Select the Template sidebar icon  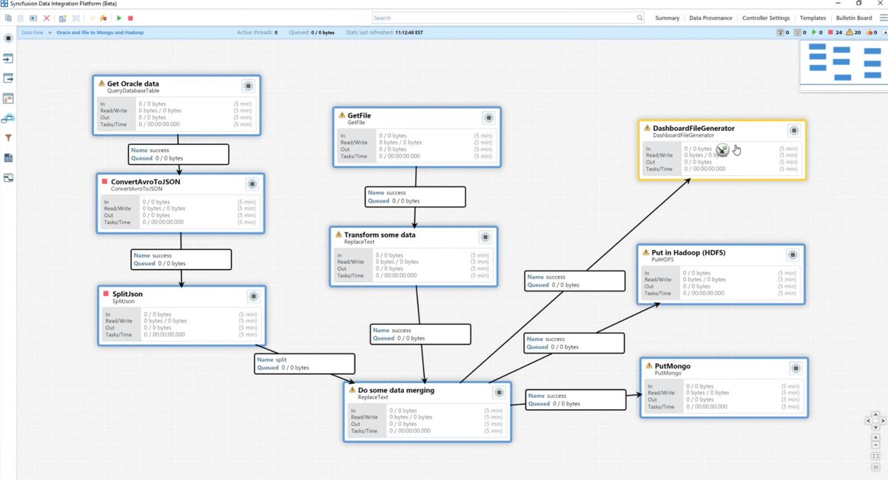click(9, 158)
